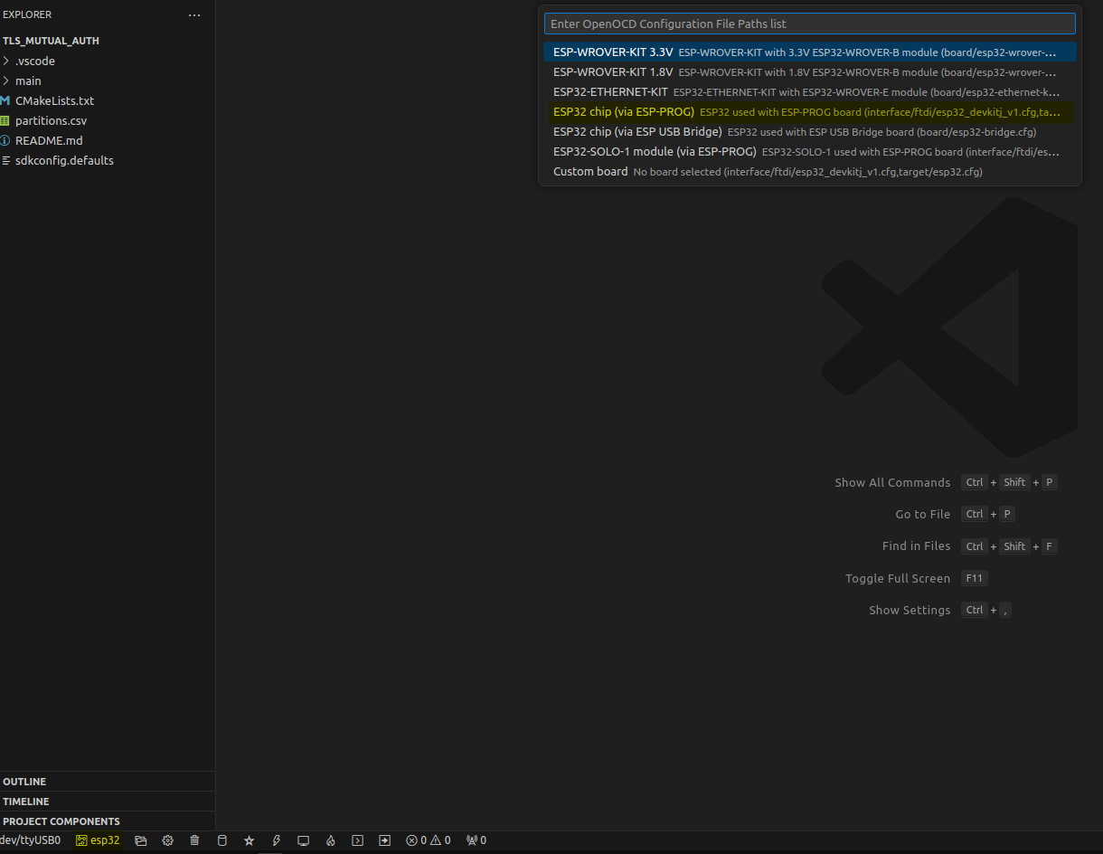Open the ESP-IDF terminal icon
The width and height of the screenshot is (1103, 854).
point(358,840)
